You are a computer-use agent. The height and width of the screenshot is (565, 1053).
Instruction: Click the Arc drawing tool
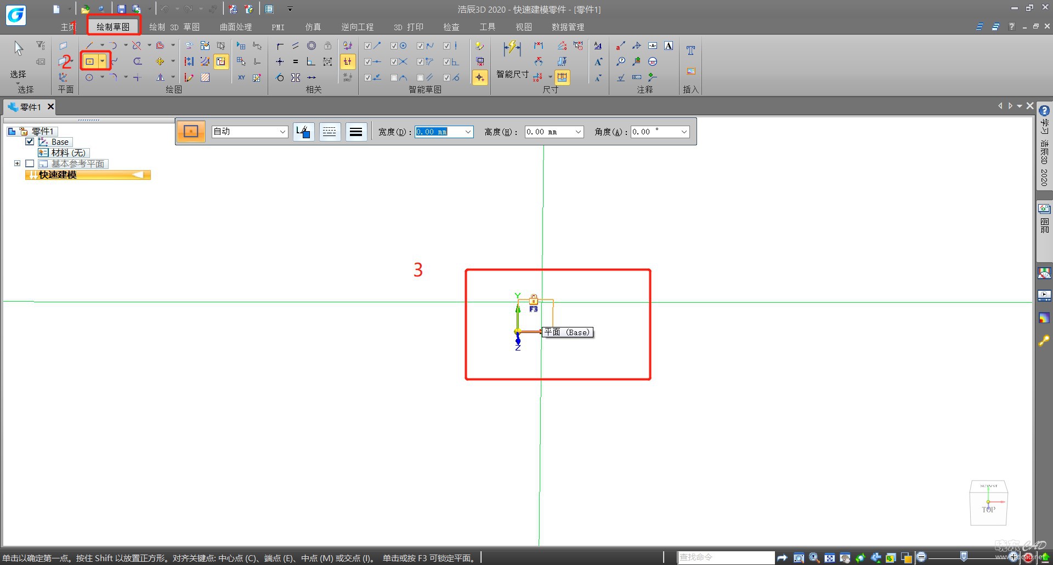[x=112, y=46]
